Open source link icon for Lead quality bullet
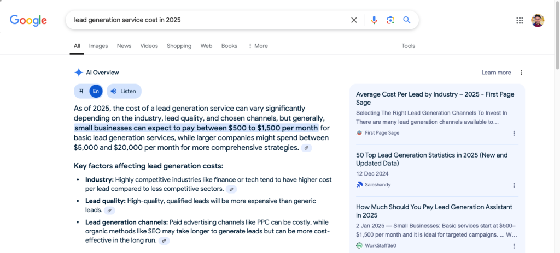Image resolution: width=560 pixels, height=253 pixels. tap(109, 210)
